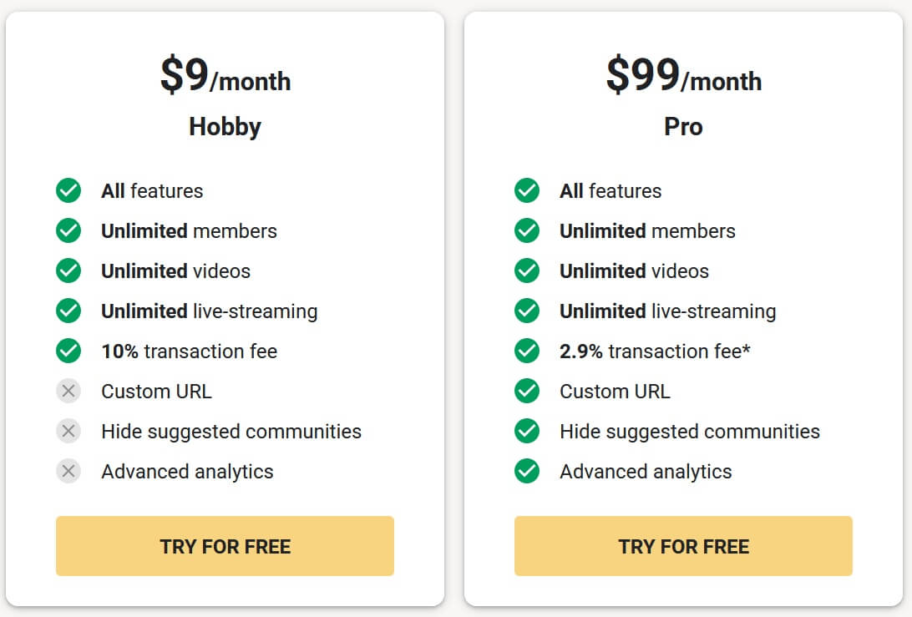Click Hobby Unlimited live-streaming text
This screenshot has width=912, height=617.
coord(209,311)
